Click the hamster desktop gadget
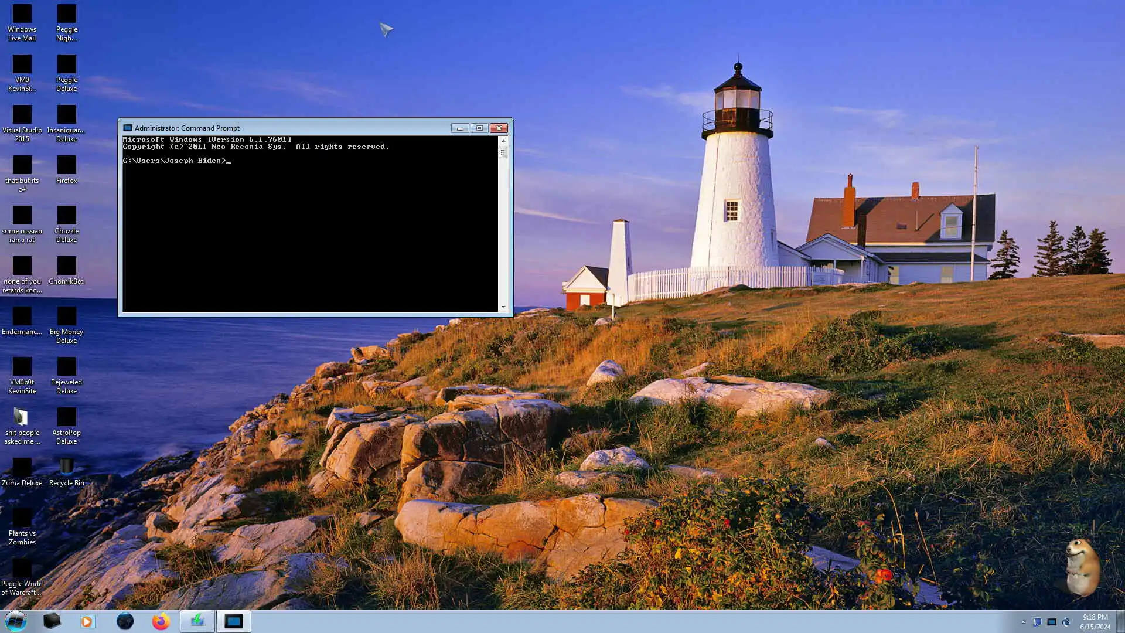 [x=1082, y=567]
